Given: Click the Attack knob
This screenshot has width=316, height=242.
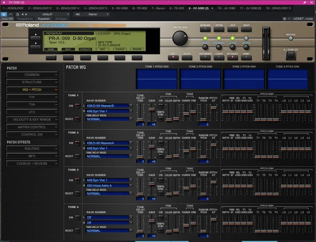Looking at the screenshot, I should [x=232, y=47].
